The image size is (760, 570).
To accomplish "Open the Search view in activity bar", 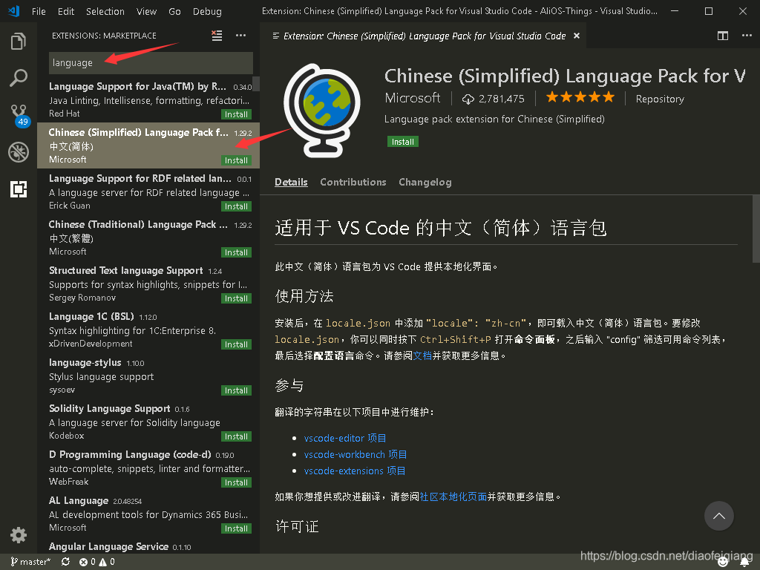I will pyautogui.click(x=19, y=77).
